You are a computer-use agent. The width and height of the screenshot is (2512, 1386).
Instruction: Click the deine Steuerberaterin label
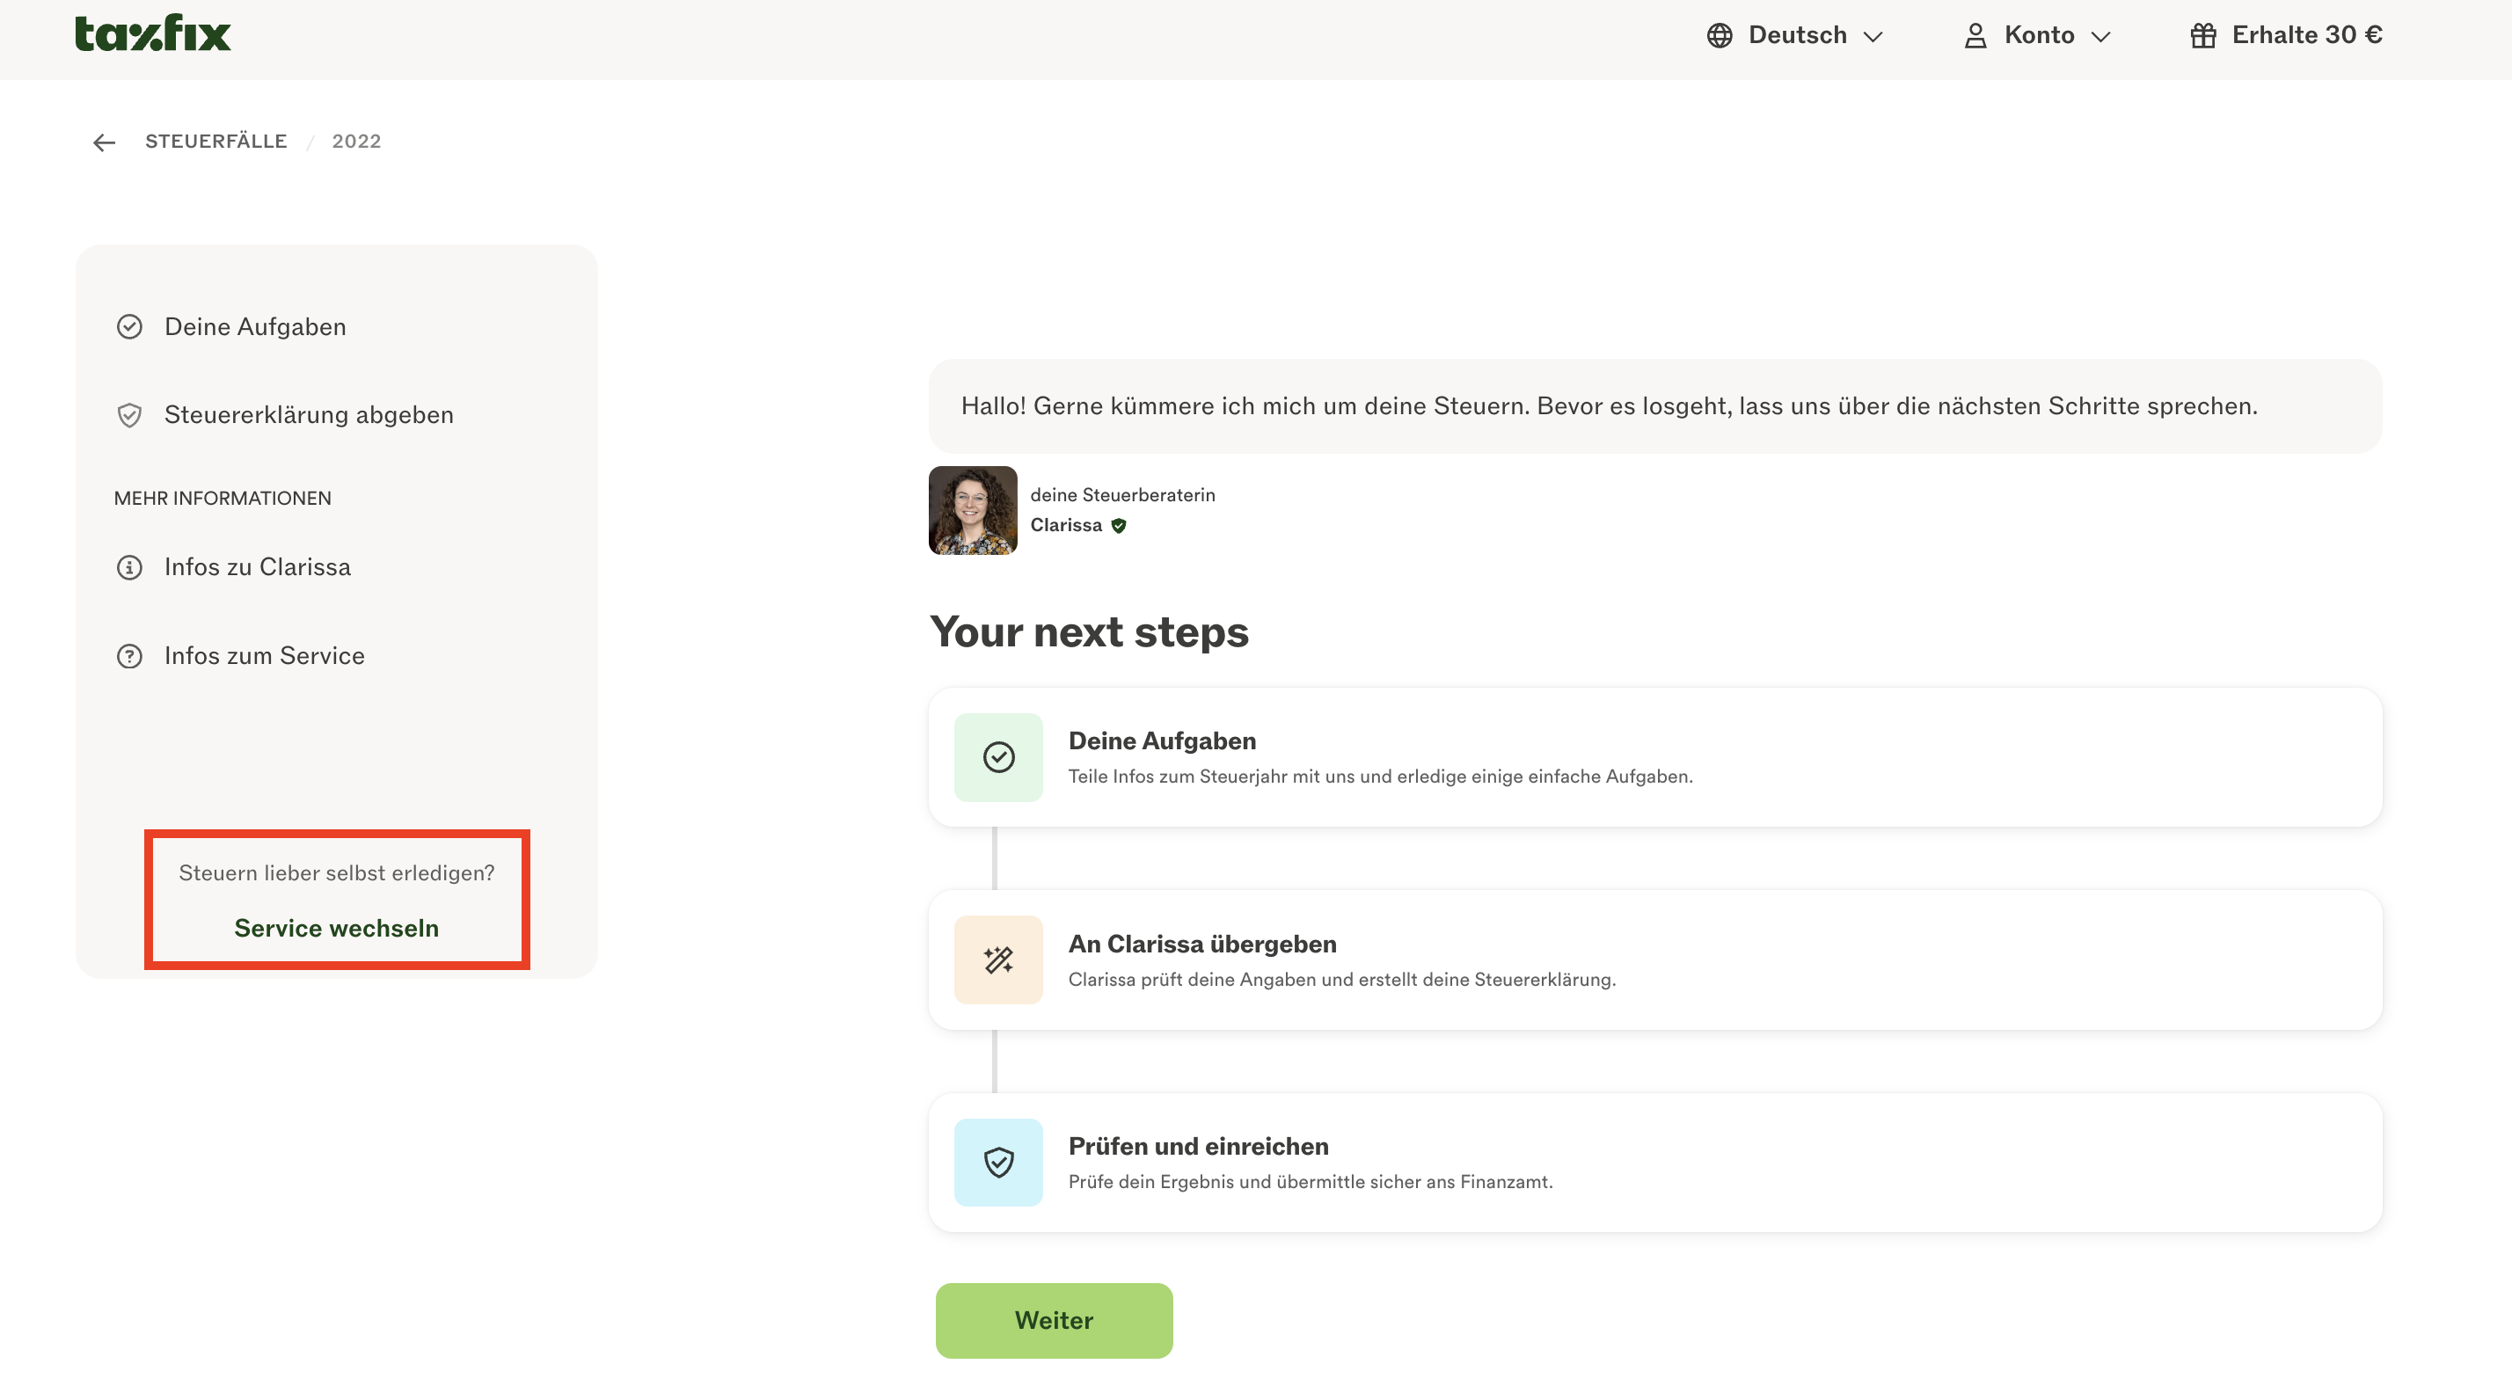pos(1122,494)
